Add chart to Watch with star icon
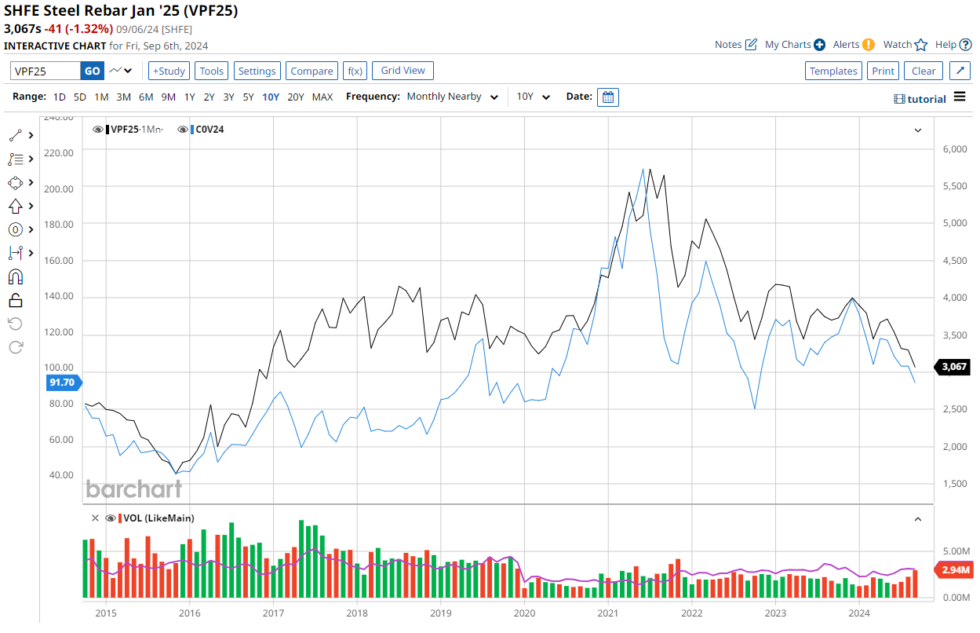Viewport: 980px width, 633px height. point(921,45)
